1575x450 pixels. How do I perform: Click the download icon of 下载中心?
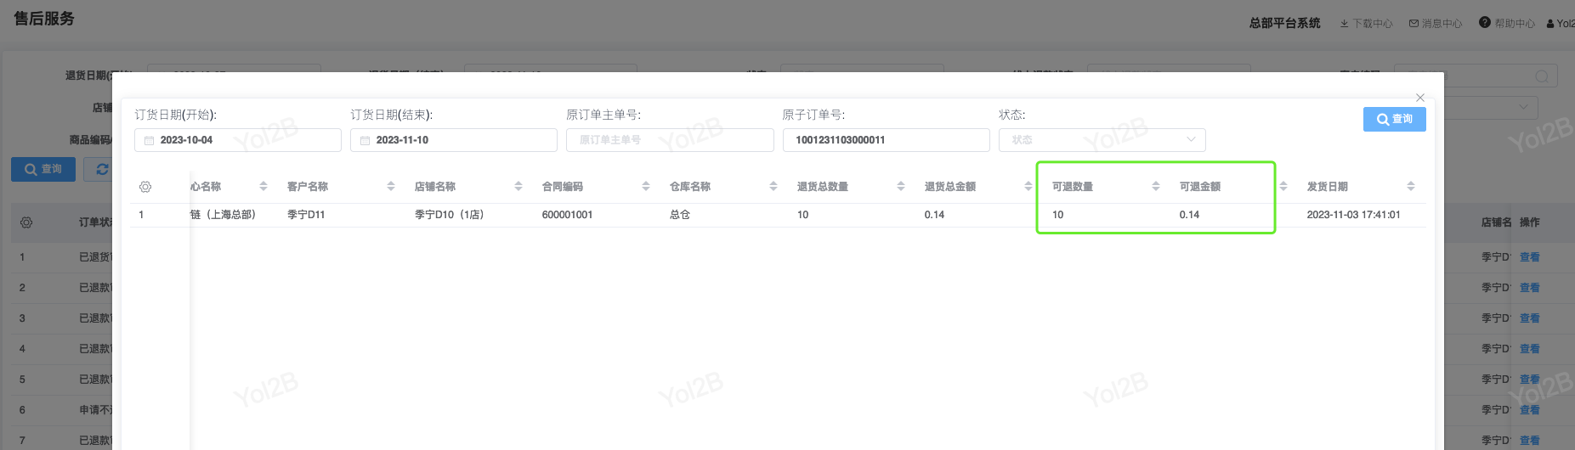point(1345,24)
